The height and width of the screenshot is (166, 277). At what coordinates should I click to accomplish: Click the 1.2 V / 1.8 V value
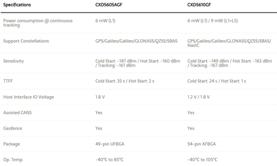tap(198, 97)
